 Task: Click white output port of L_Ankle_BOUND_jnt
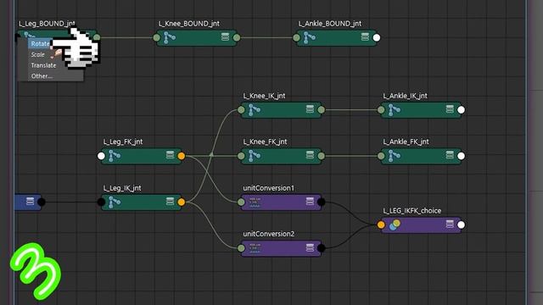pyautogui.click(x=377, y=37)
